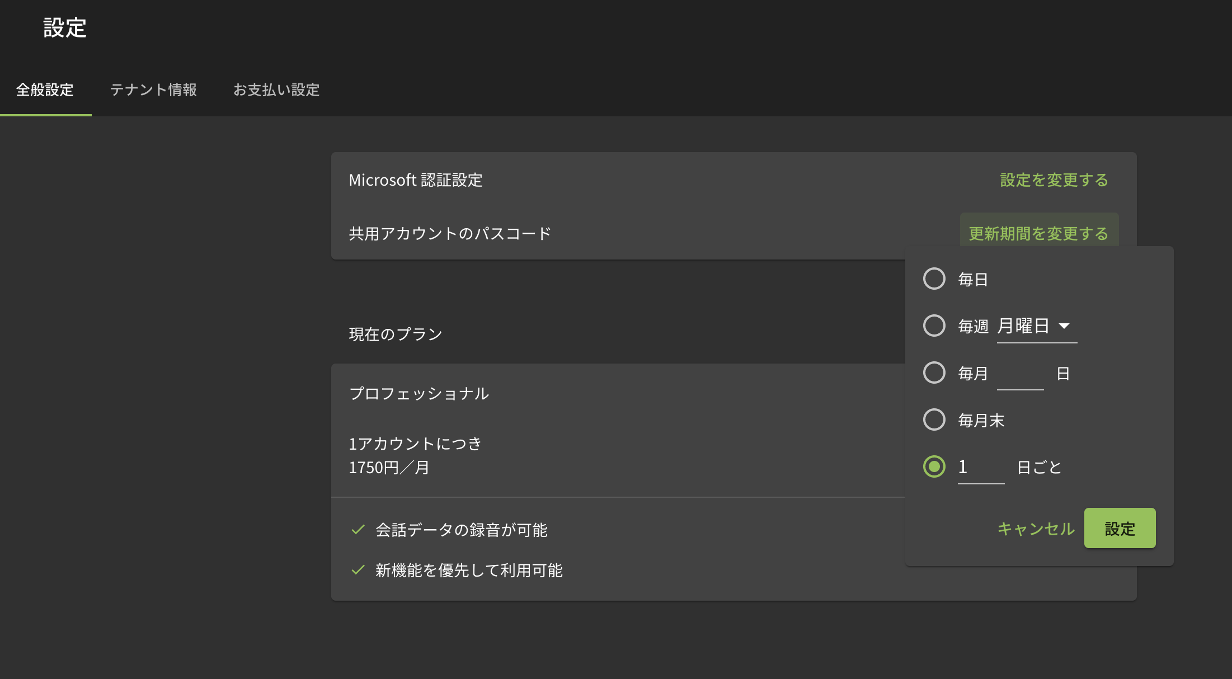The height and width of the screenshot is (679, 1232).
Task: Click the dropdown arrow beside 月曜日
Action: point(1064,326)
